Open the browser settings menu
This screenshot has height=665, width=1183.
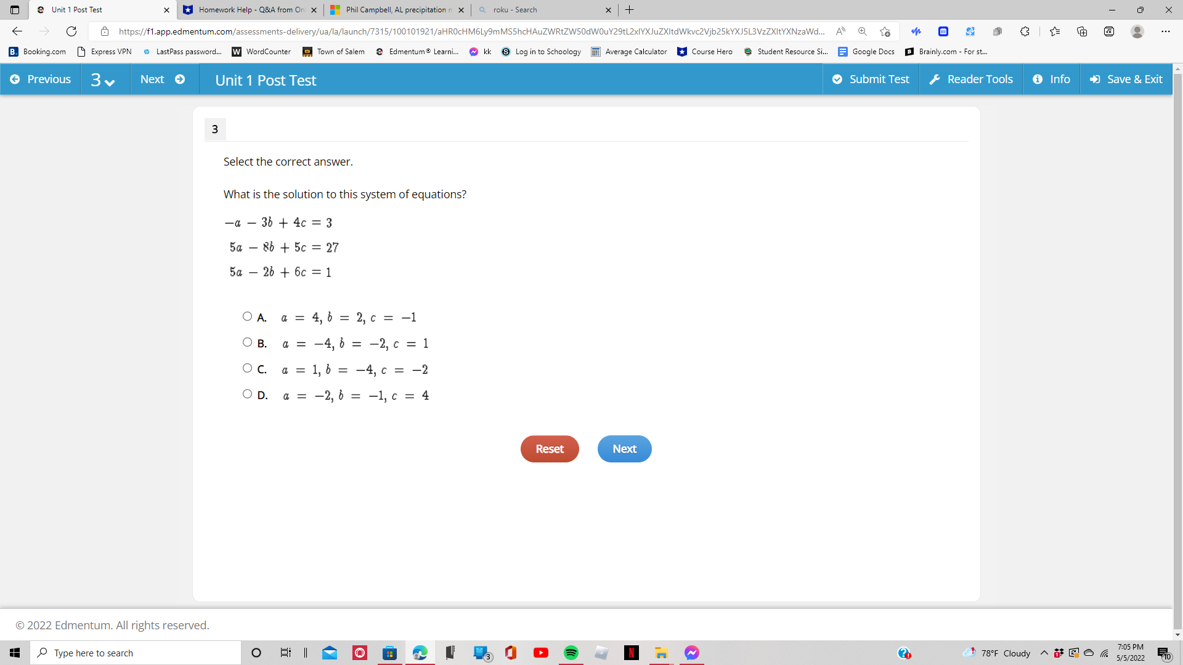(1165, 31)
